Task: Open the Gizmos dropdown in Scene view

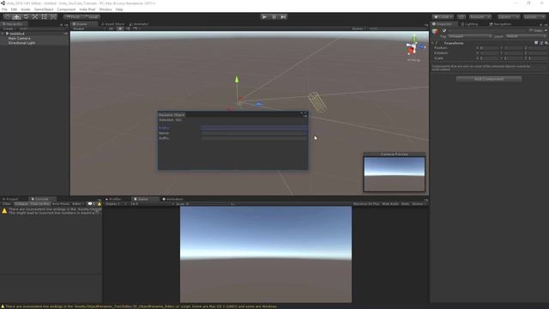Action: tap(359, 28)
